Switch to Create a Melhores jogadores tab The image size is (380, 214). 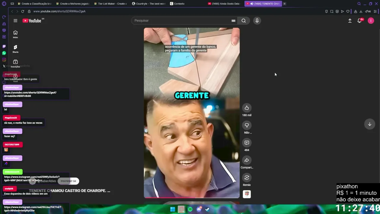pos(73,4)
